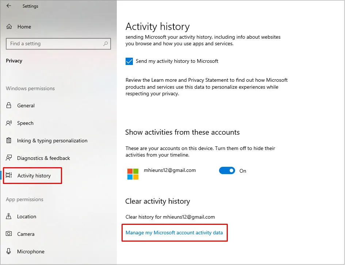Click the Activity history sidebar icon
345x265 pixels.
click(9, 176)
